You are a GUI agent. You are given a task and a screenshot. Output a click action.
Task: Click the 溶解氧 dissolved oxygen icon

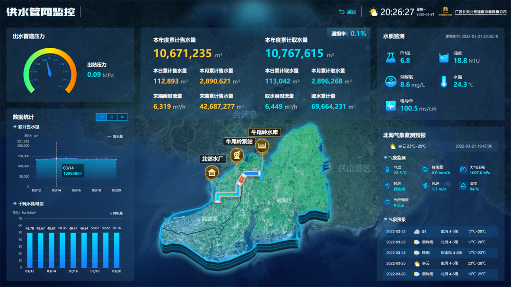tap(390, 81)
